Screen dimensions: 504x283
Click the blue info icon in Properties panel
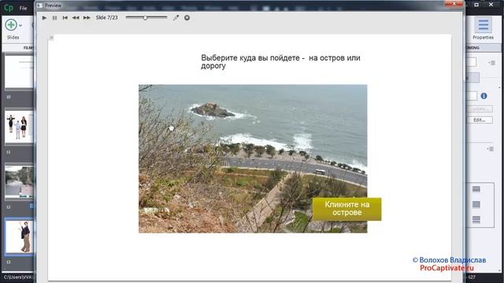[484, 96]
